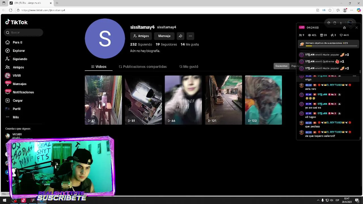Viewport: 363px width, 204px height.
Task: Open the Más menu in the sidebar
Action: point(16,117)
